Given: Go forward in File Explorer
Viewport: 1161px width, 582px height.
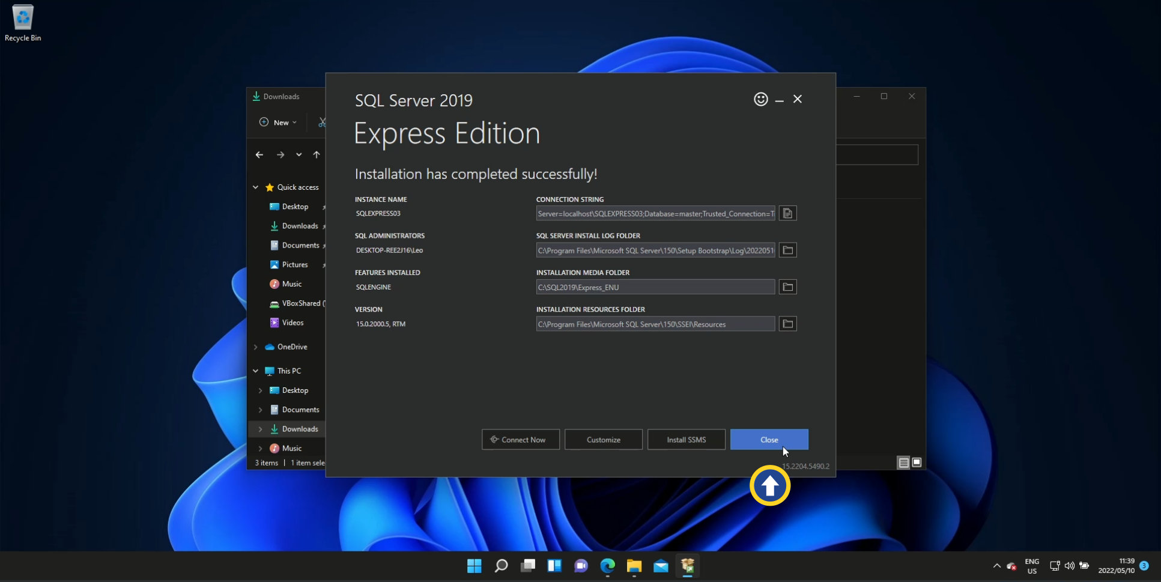Looking at the screenshot, I should click(280, 155).
